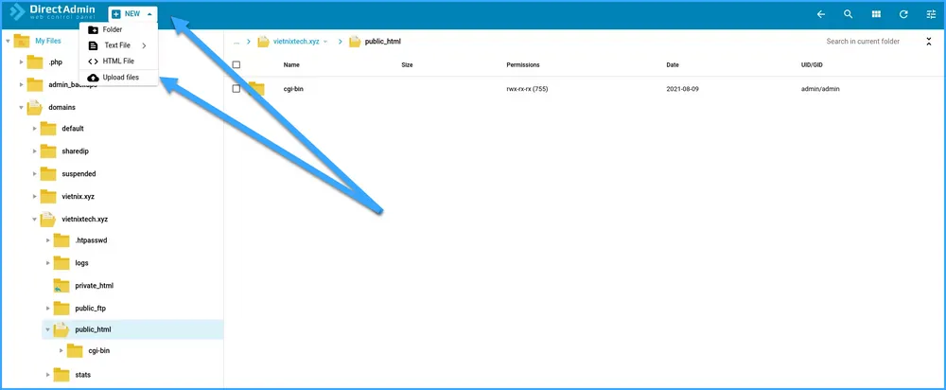Sort by UID/GID column

pos(812,64)
